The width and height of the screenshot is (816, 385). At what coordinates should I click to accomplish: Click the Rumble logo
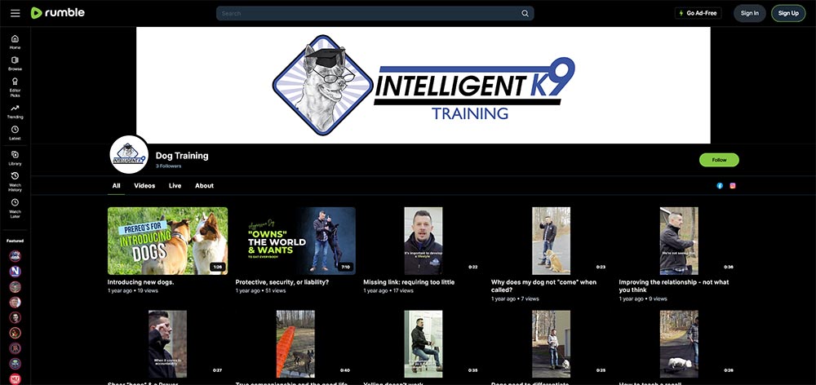[x=58, y=13]
